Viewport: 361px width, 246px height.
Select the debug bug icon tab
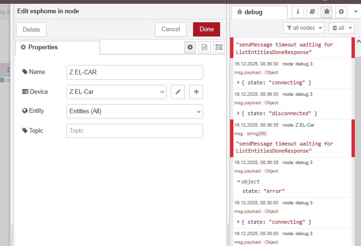tap(326, 12)
